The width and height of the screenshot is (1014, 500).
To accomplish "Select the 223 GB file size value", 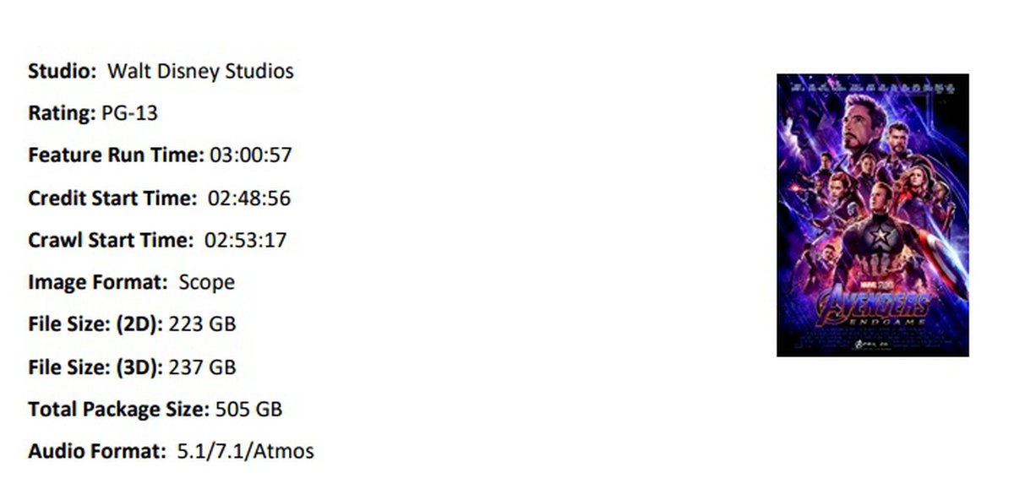I will [203, 324].
